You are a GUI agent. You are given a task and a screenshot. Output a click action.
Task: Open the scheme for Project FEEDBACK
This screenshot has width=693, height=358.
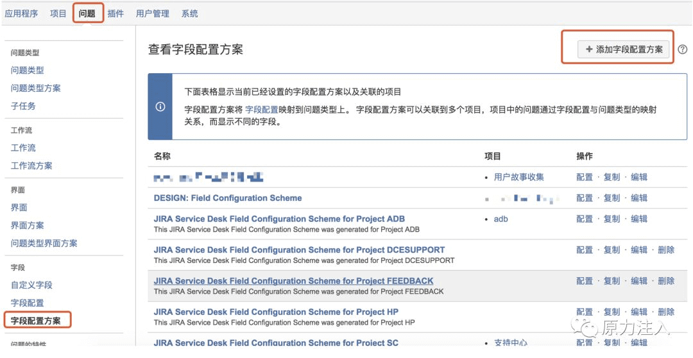(x=293, y=280)
